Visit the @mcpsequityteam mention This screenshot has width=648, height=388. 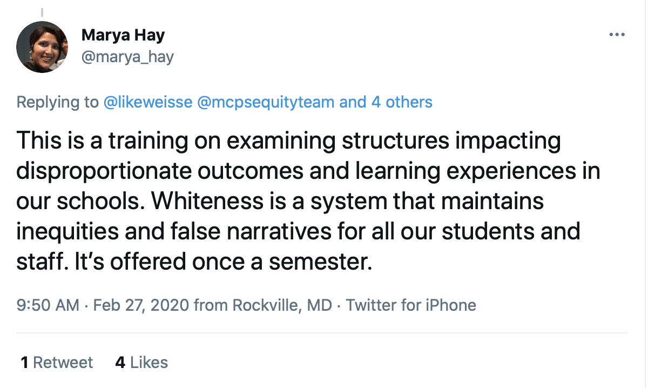[x=266, y=102]
